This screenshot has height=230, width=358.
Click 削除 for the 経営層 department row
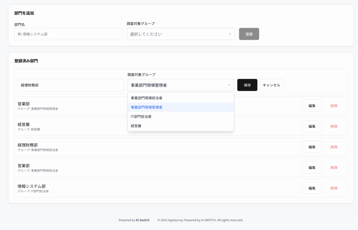334,126
